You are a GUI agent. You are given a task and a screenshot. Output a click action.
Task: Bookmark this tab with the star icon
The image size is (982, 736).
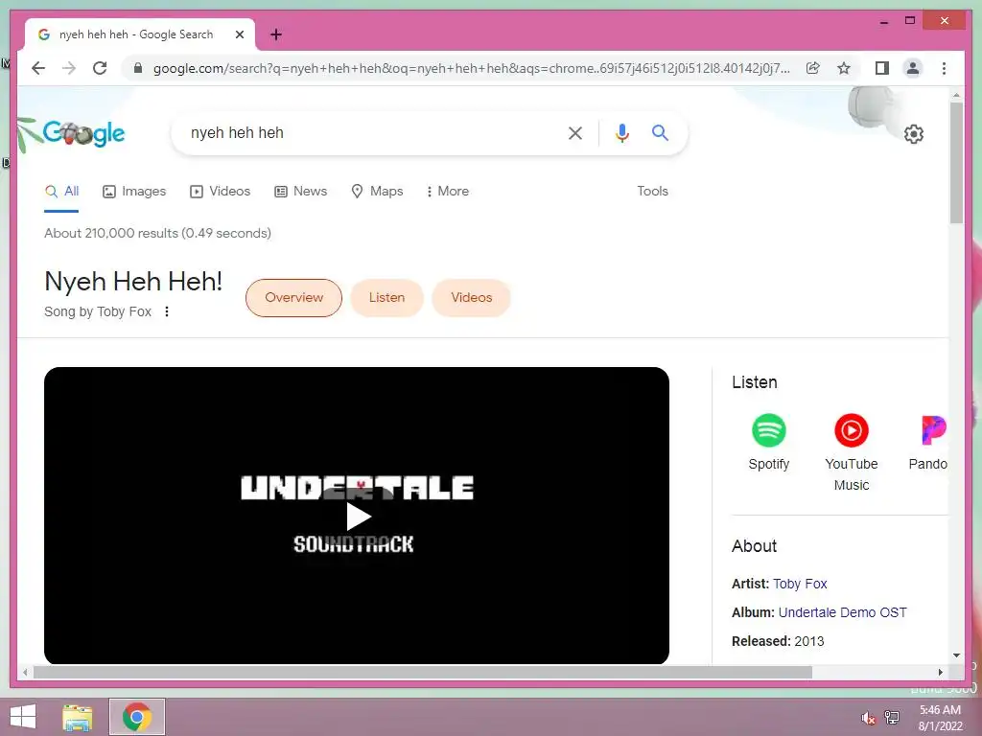pyautogui.click(x=844, y=68)
